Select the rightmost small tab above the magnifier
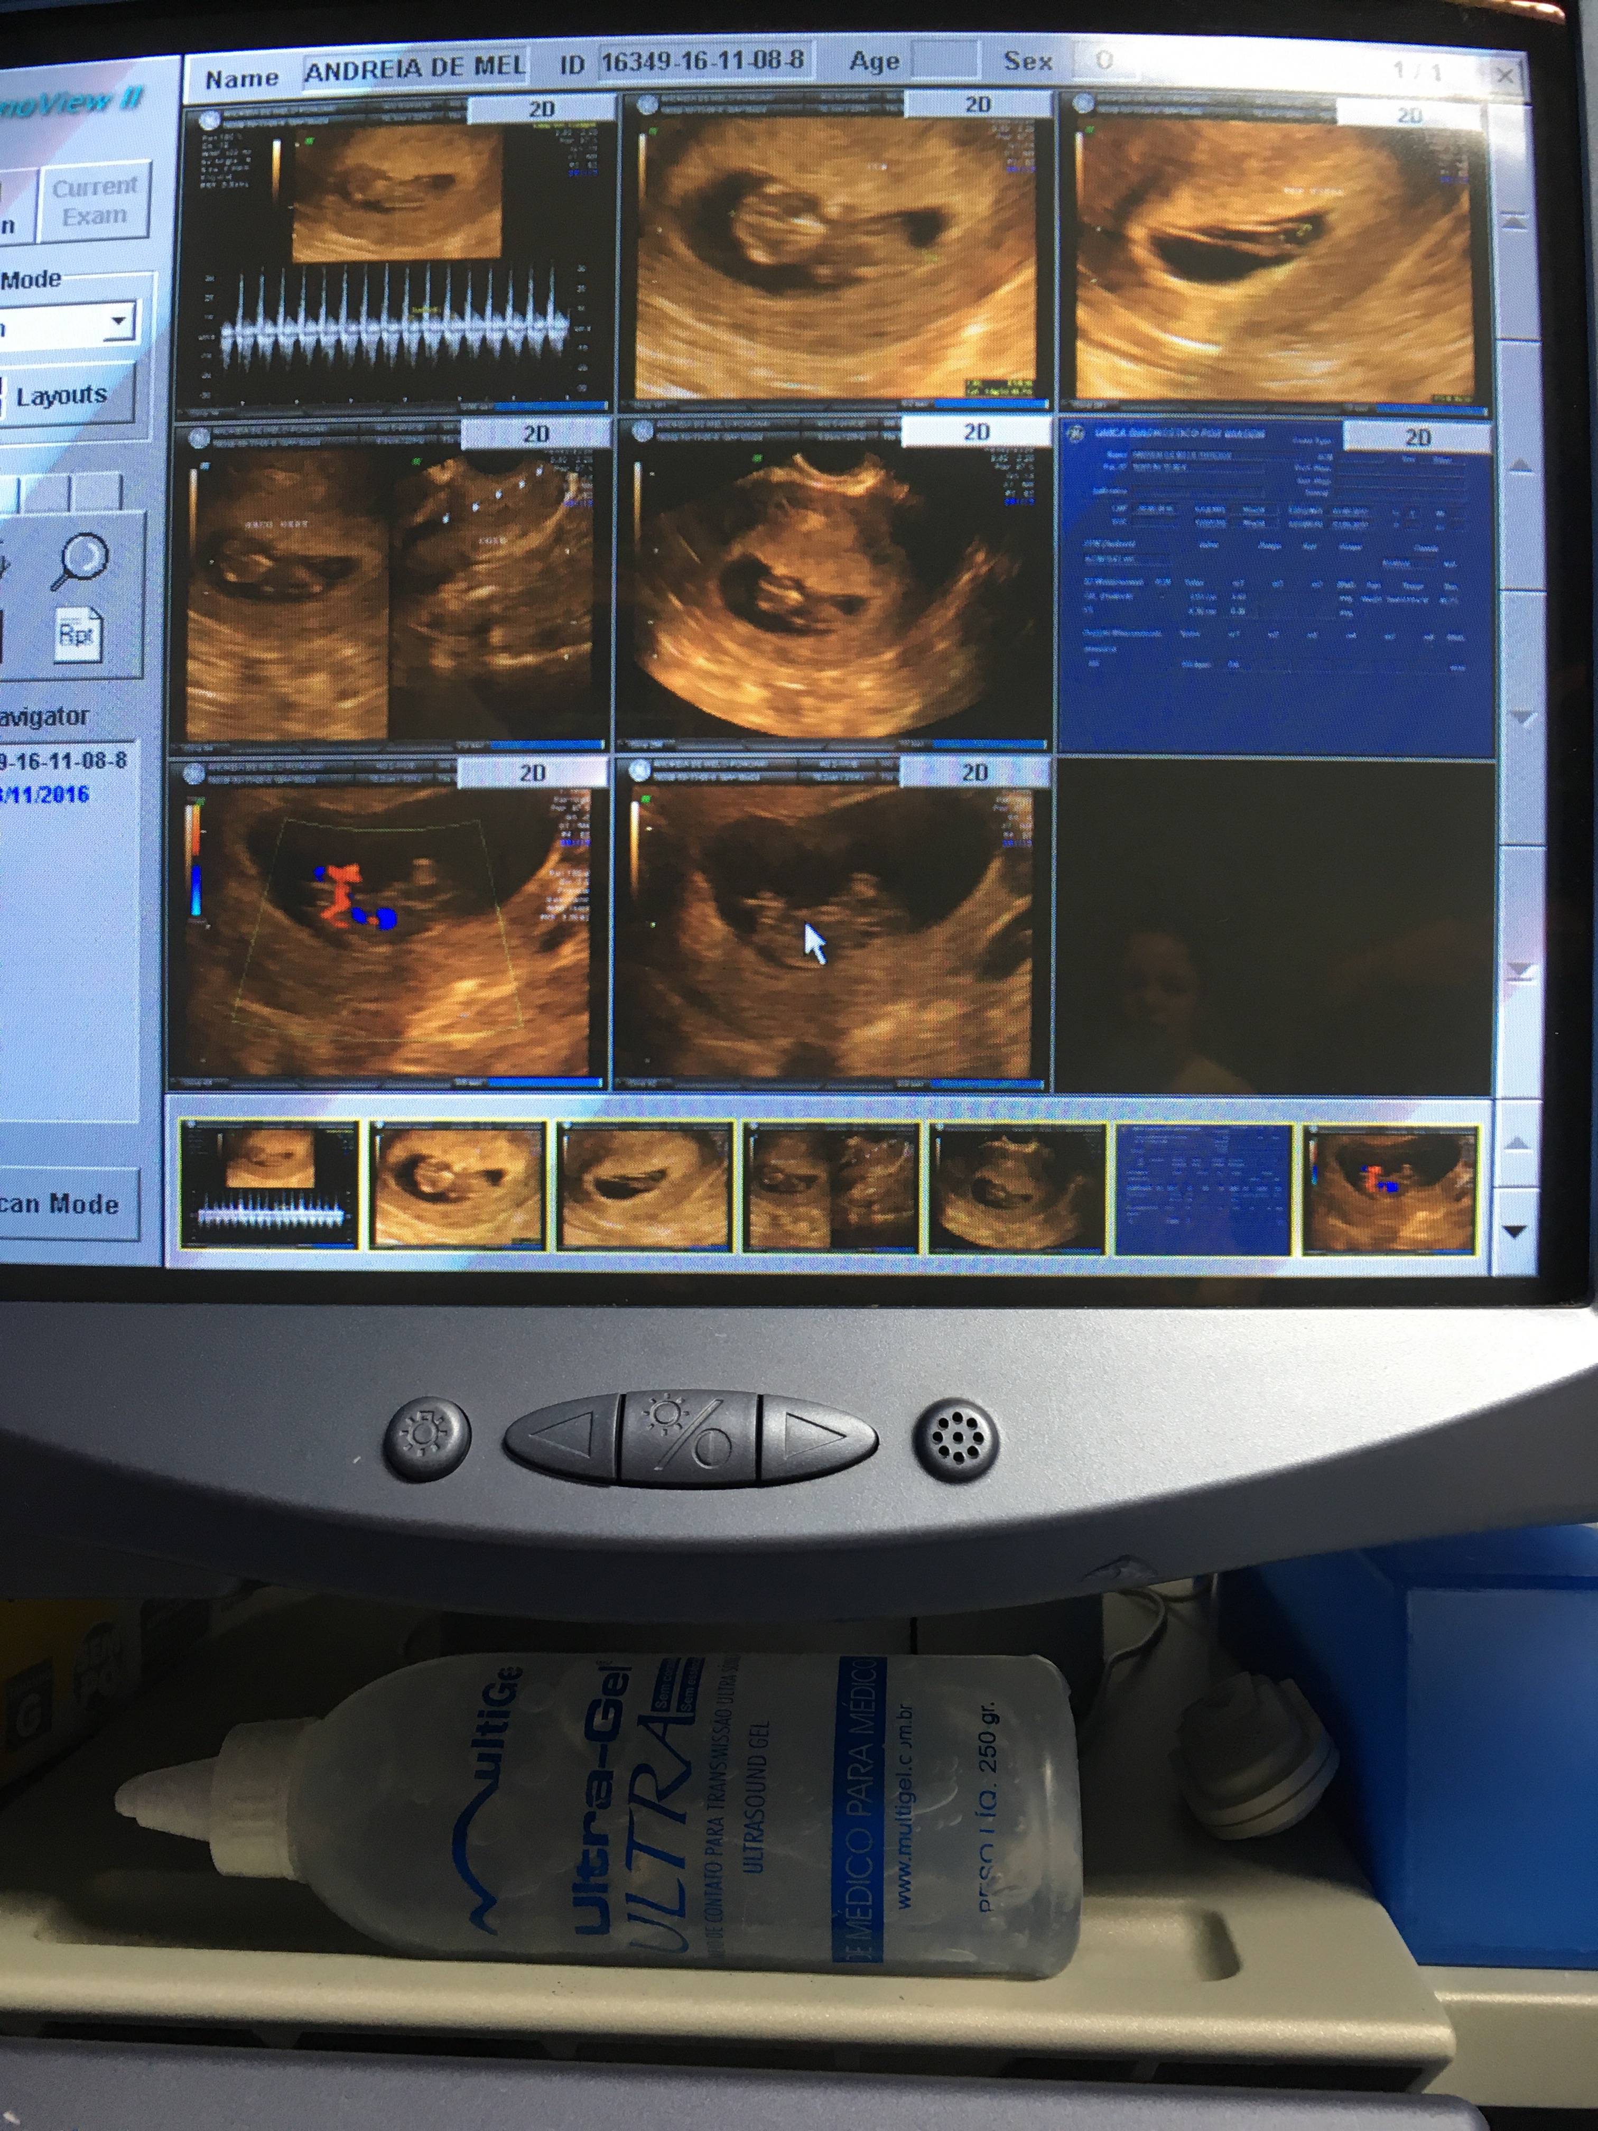Screen dimensions: 1598x2131 96,492
